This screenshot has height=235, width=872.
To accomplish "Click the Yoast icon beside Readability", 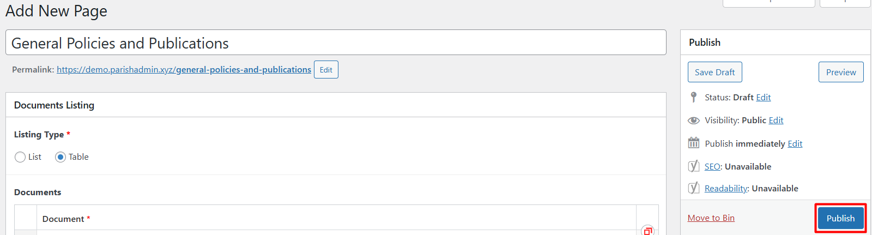I will [x=694, y=188].
